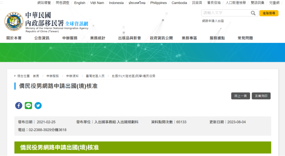
Task: Switch site language to Indonesia
Action: (x=116, y=3)
